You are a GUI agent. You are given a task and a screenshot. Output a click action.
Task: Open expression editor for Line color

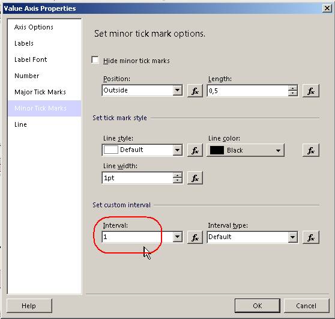tap(311, 150)
